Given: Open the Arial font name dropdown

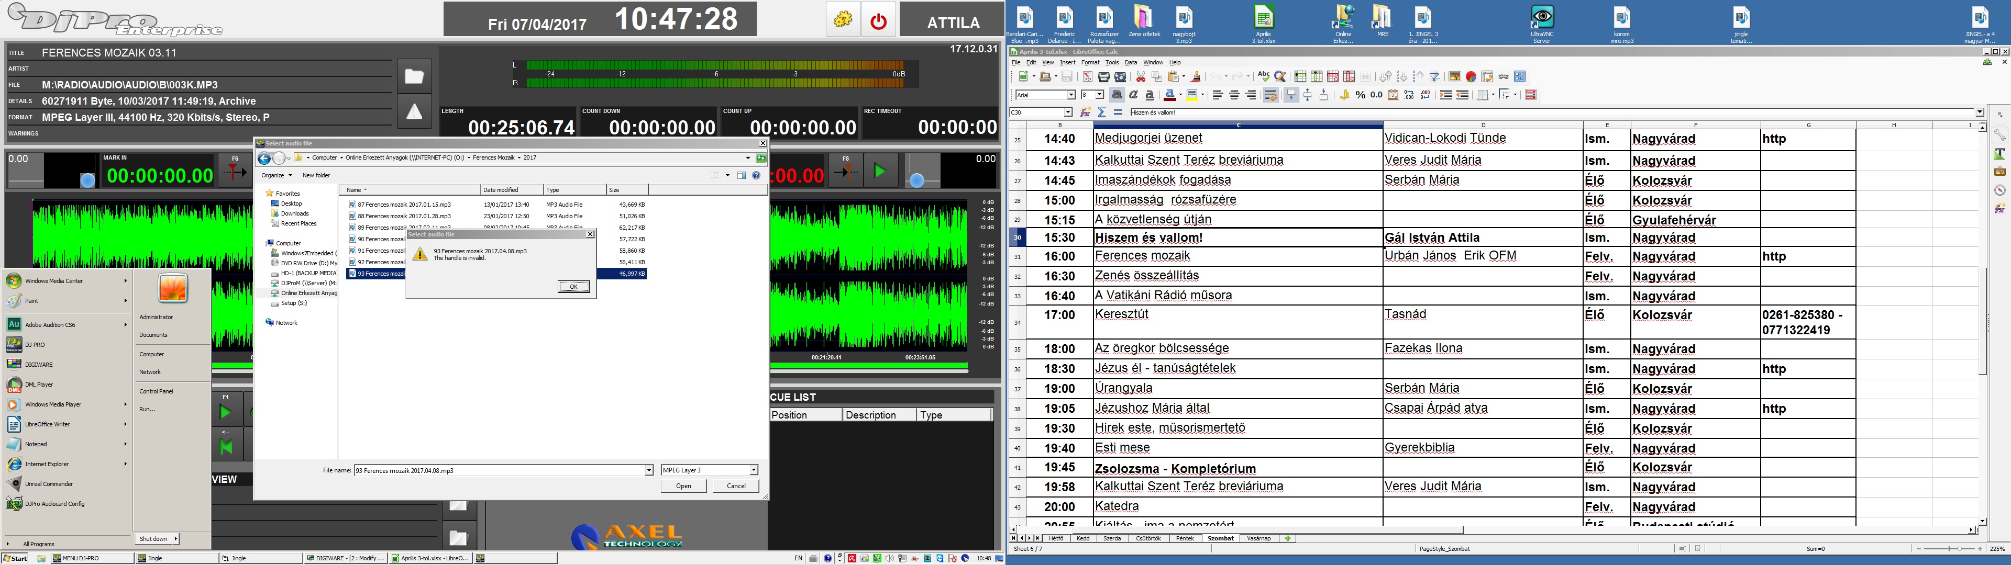Looking at the screenshot, I should pyautogui.click(x=1071, y=95).
